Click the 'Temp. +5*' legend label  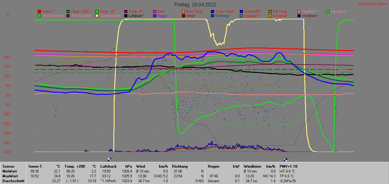coord(107,11)
